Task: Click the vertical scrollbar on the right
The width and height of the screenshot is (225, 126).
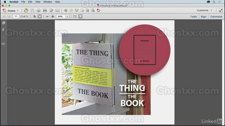Action: pyautogui.click(x=223, y=73)
